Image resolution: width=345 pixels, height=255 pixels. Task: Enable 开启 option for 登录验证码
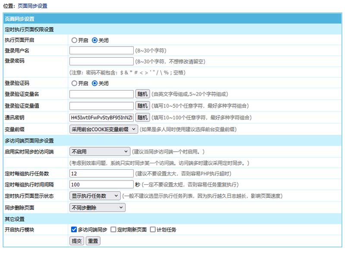(x=74, y=83)
